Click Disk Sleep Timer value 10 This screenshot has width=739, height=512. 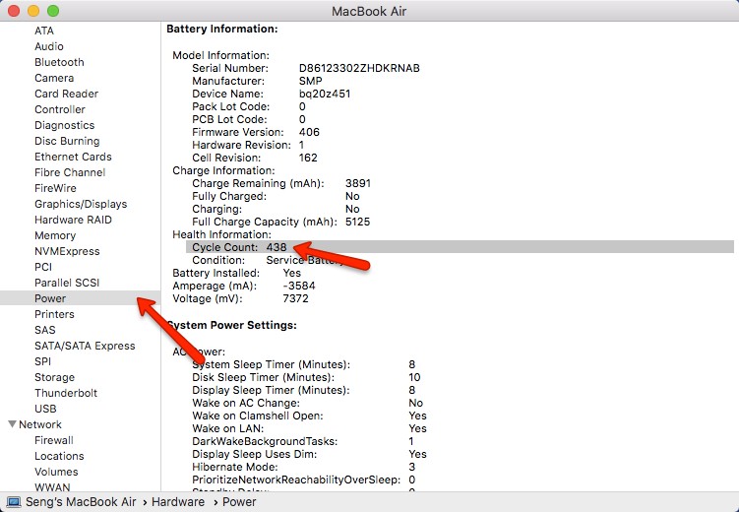pos(414,377)
